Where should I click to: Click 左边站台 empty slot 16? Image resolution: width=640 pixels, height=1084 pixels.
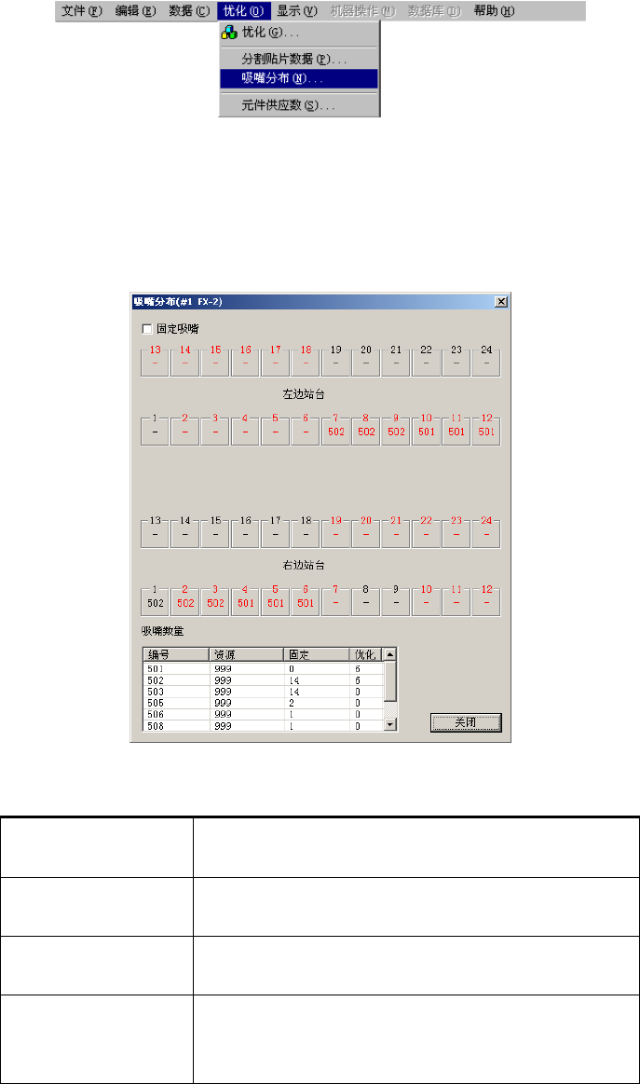tap(245, 362)
